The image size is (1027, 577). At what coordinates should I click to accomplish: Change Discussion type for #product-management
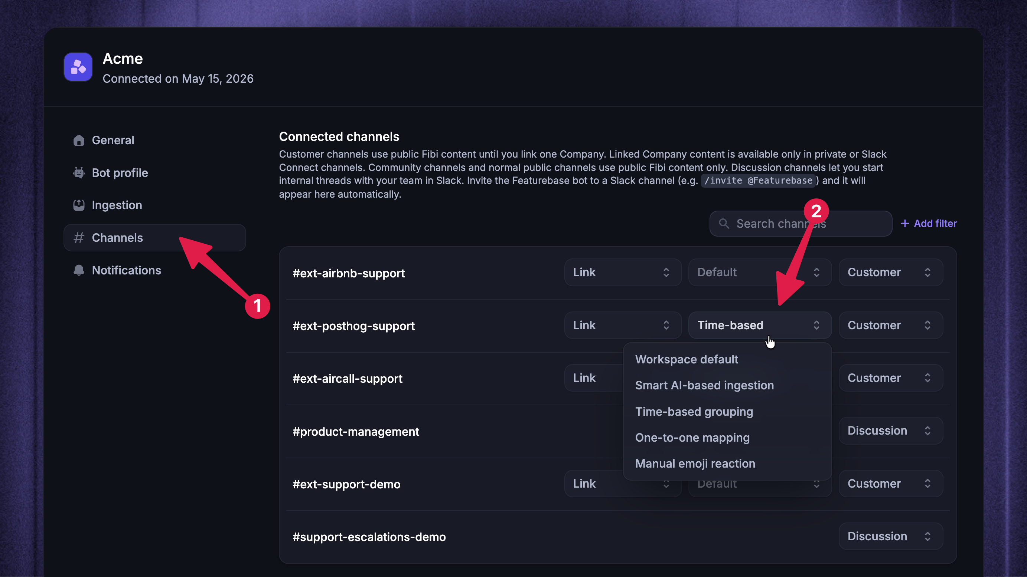891,431
